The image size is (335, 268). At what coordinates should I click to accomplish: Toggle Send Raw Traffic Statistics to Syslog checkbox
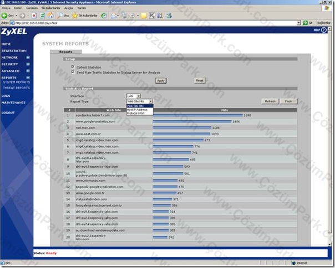click(x=73, y=72)
